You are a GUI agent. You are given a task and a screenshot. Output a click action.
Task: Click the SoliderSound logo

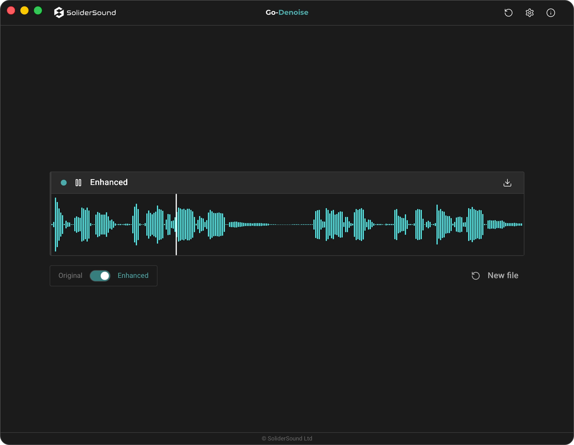(x=85, y=12)
